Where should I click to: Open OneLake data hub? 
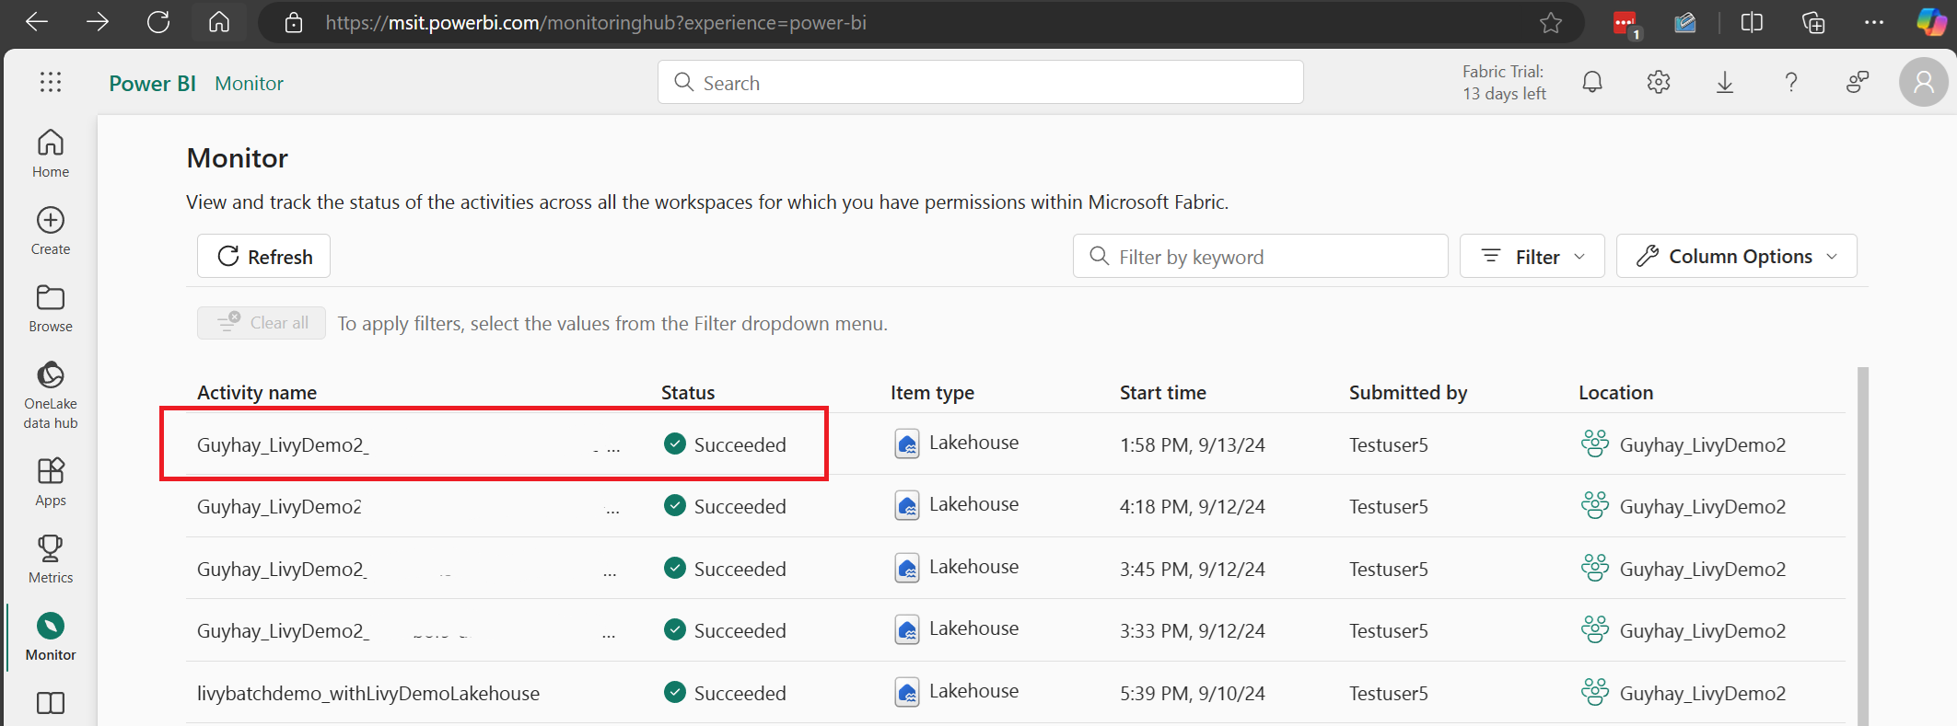[51, 396]
